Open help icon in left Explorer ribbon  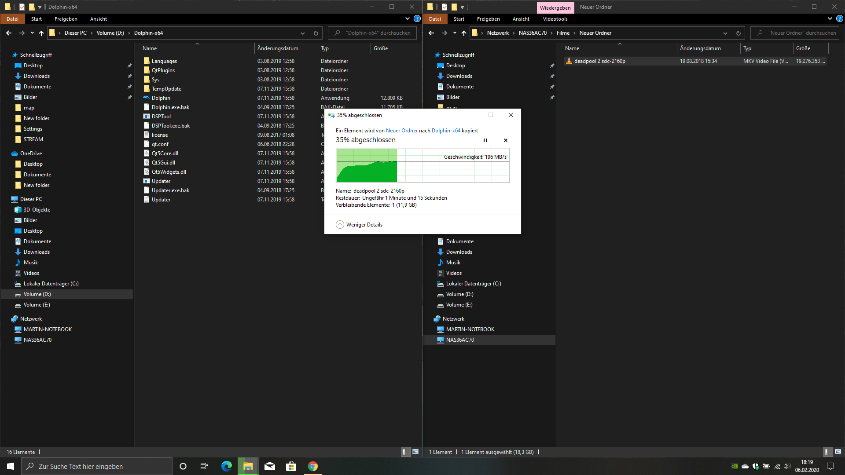[x=417, y=19]
